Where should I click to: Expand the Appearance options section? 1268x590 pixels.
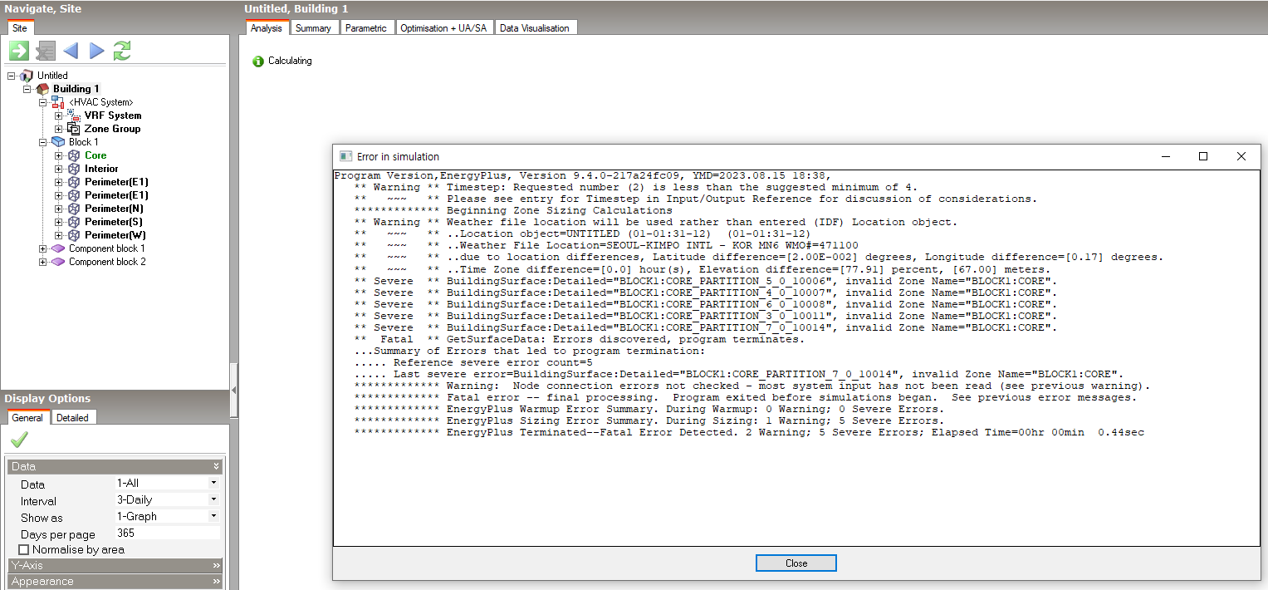216,582
